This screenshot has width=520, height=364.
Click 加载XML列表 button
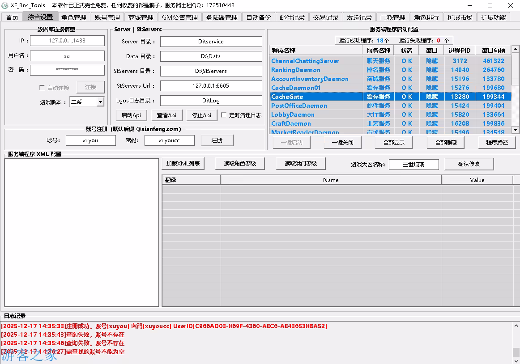click(x=183, y=164)
